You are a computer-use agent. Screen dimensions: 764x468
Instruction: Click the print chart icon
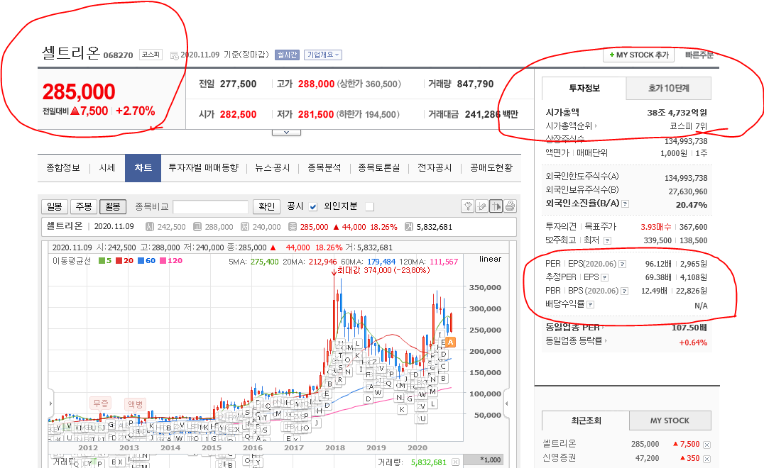(x=510, y=206)
